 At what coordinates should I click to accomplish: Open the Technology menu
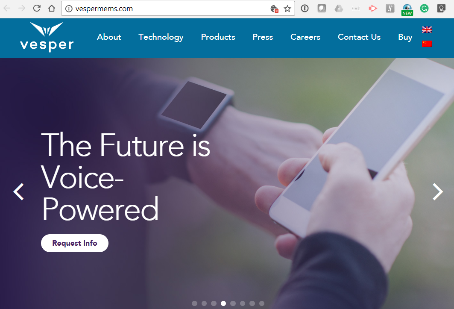coord(161,37)
